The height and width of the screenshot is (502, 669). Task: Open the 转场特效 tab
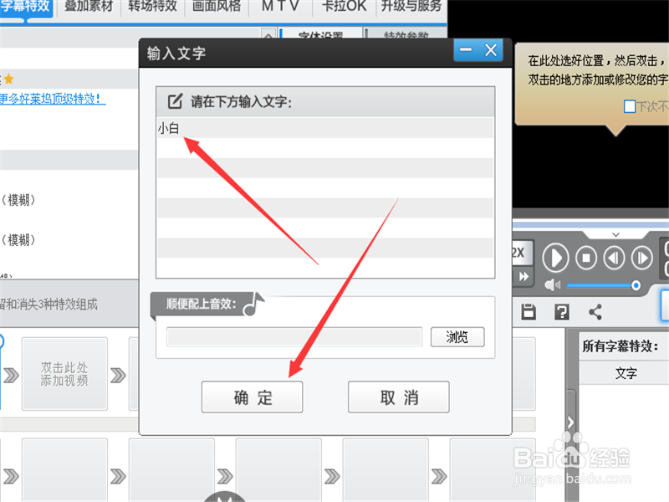coord(152,7)
